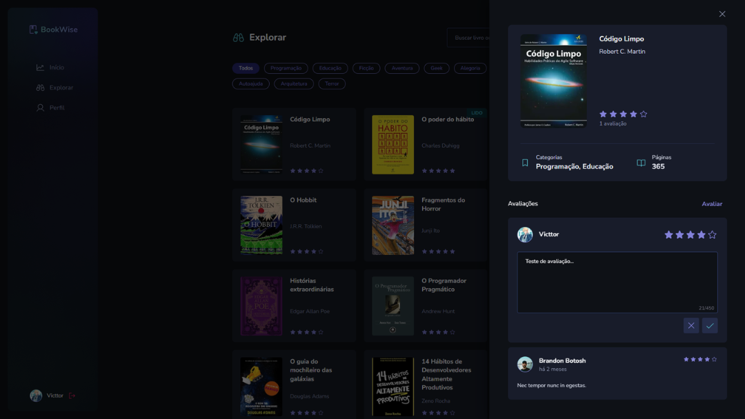Filter books by Arquitetura
Screen dimensions: 745x419
point(294,83)
